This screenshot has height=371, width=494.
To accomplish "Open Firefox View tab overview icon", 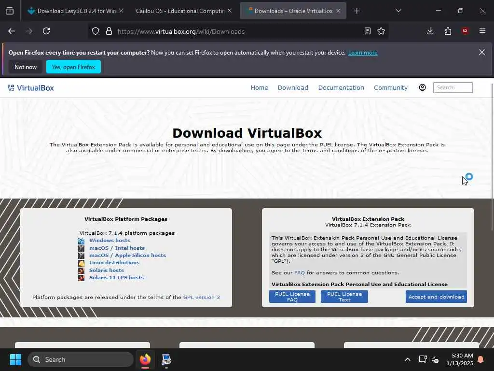I will pos(10,11).
